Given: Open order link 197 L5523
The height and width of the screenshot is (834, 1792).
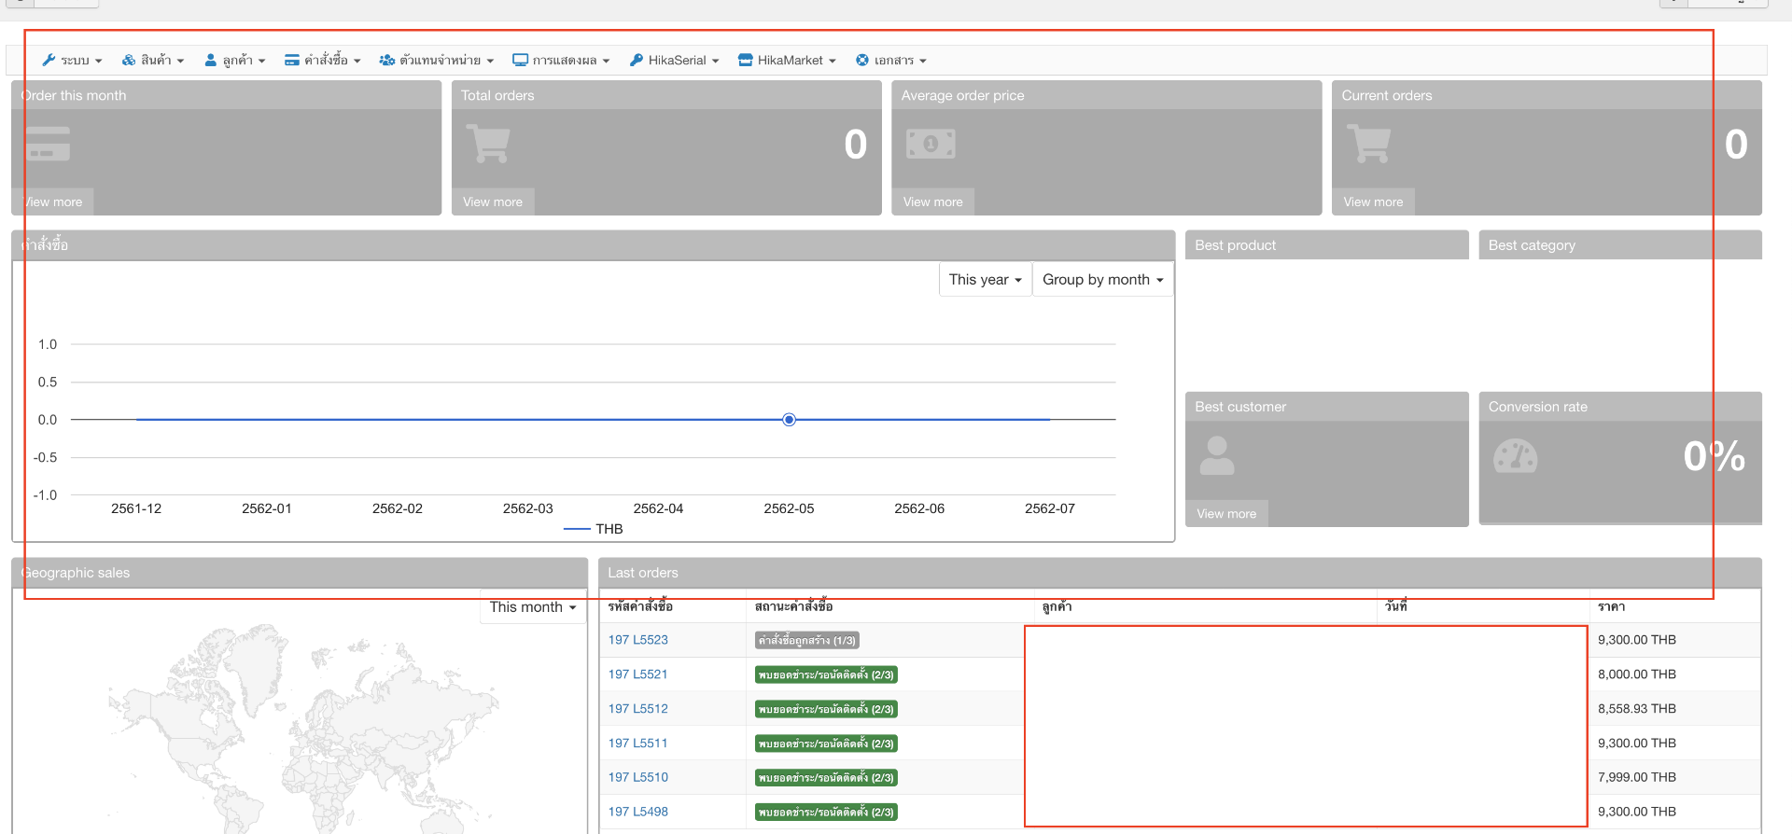Looking at the screenshot, I should click(x=638, y=640).
